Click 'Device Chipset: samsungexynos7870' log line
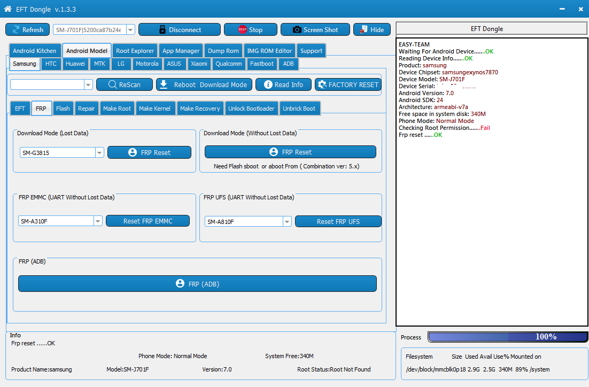Viewport: 589px width, 387px height. tap(448, 72)
